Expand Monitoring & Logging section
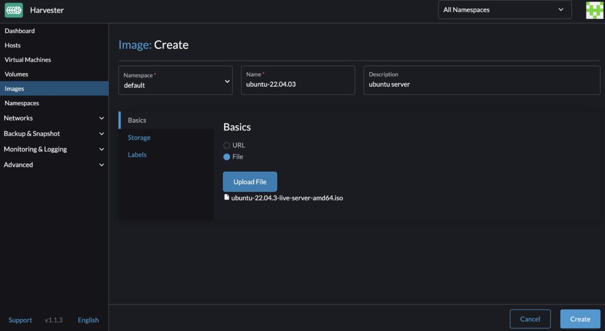 [x=54, y=149]
